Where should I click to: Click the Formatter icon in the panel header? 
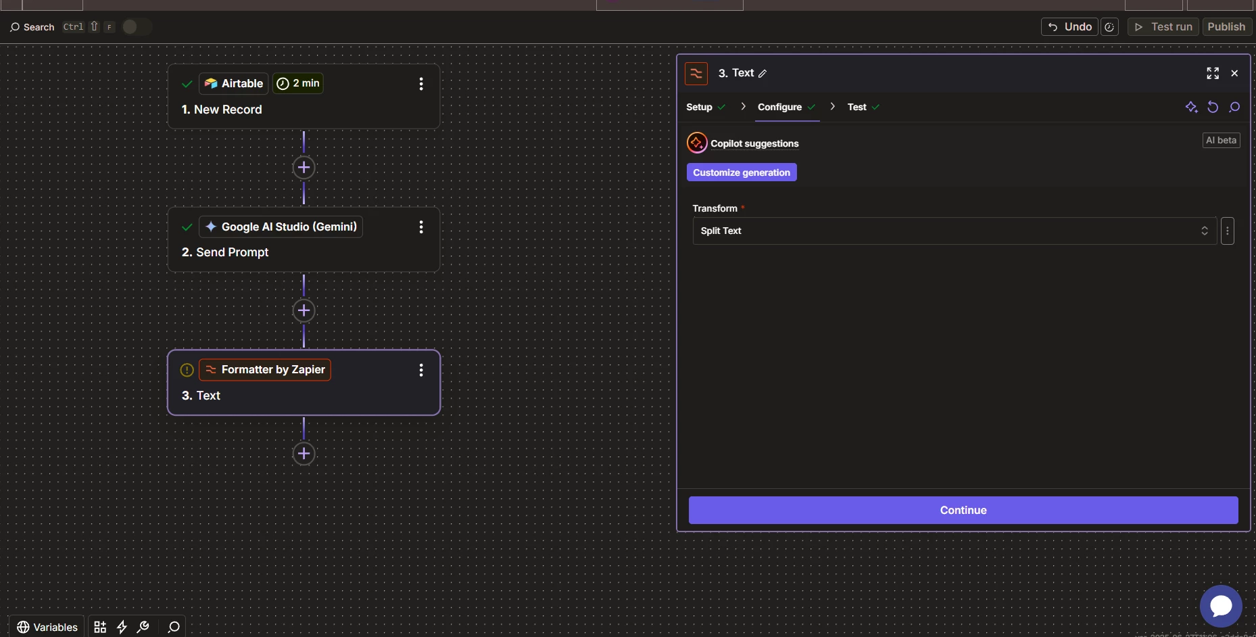point(696,73)
